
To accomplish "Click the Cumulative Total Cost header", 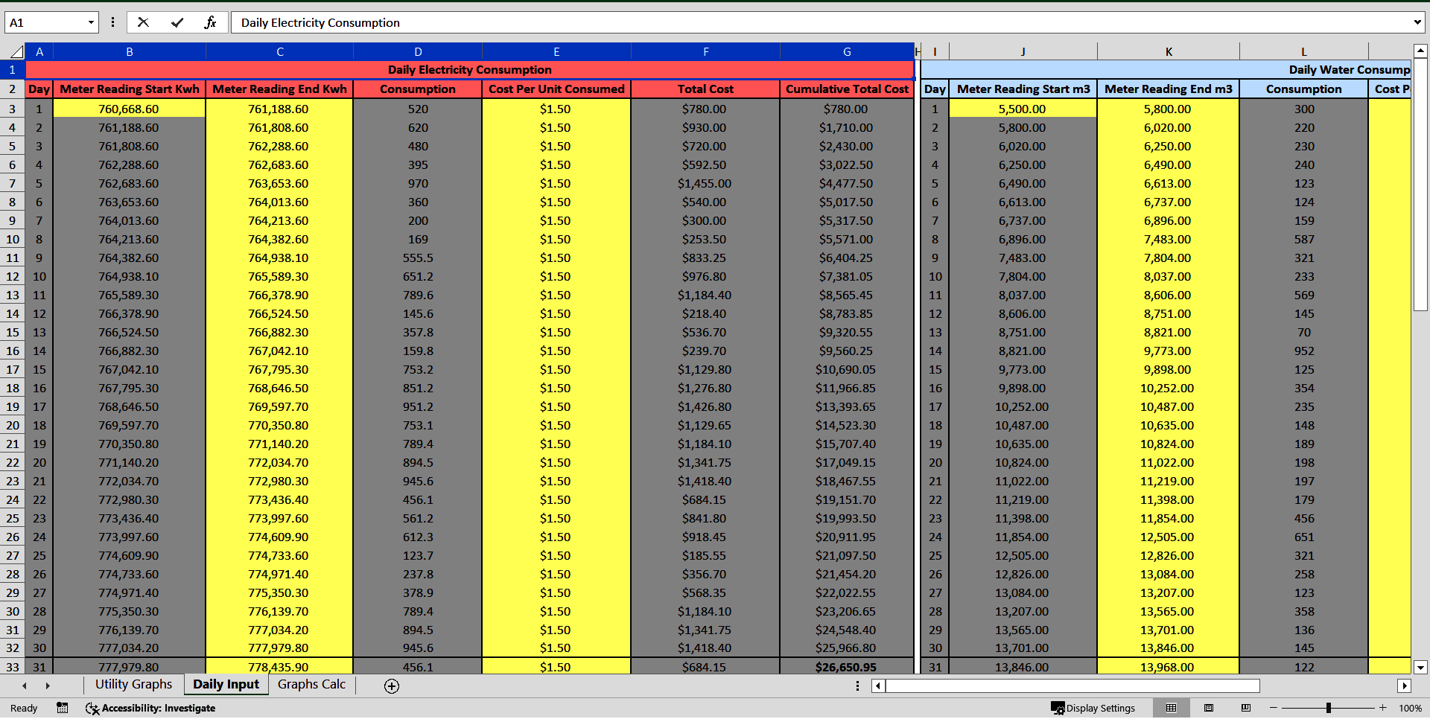I will pyautogui.click(x=847, y=89).
